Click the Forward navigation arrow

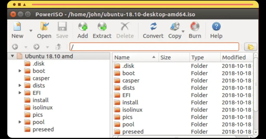coord(36,47)
